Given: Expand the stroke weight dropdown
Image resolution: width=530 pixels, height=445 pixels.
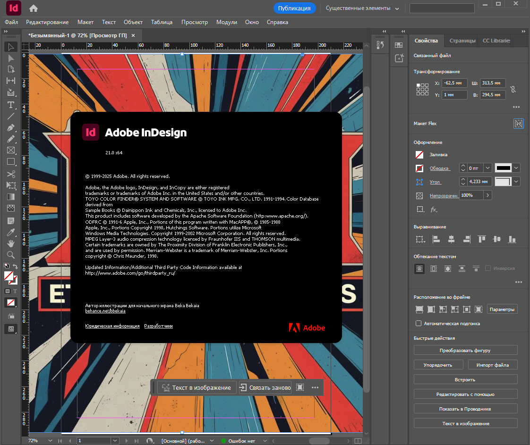Looking at the screenshot, I should [487, 168].
